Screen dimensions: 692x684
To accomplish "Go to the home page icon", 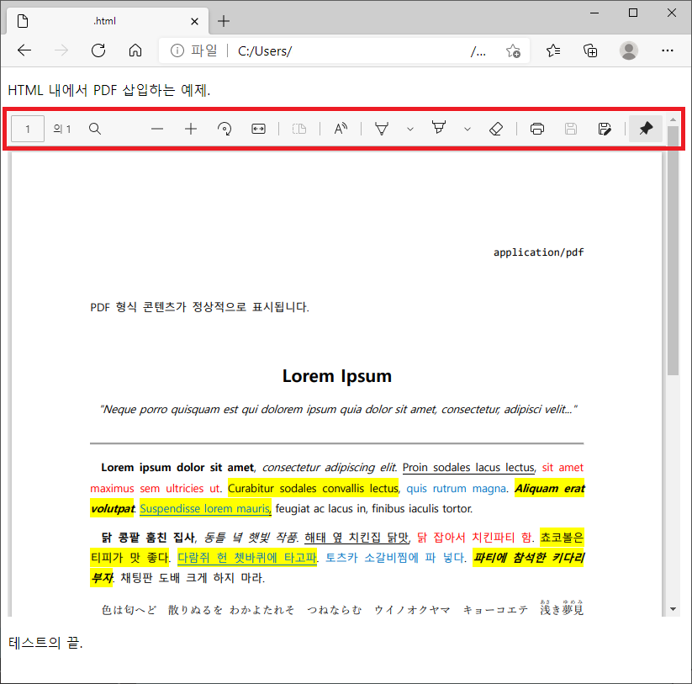I will pos(135,50).
